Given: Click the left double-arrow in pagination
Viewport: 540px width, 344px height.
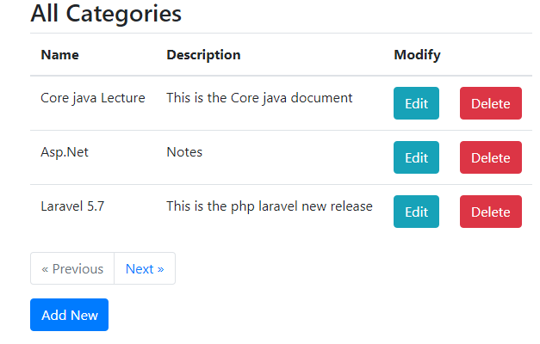Looking at the screenshot, I should 45,268.
